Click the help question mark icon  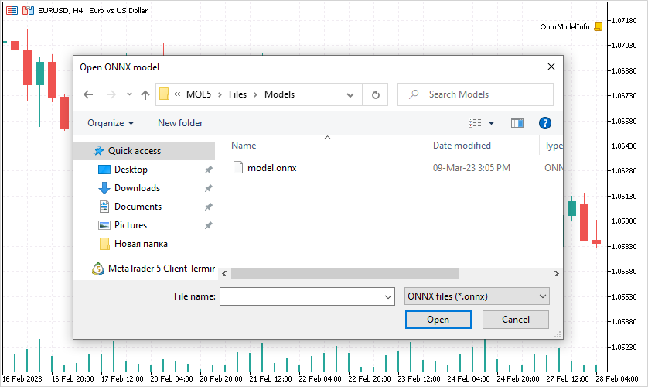(x=544, y=123)
